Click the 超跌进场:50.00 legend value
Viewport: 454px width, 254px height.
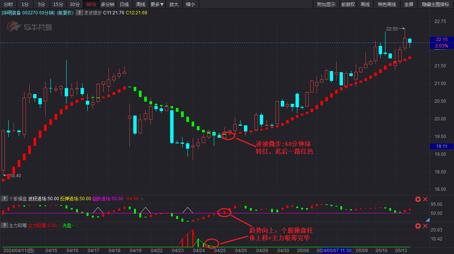click(x=108, y=199)
